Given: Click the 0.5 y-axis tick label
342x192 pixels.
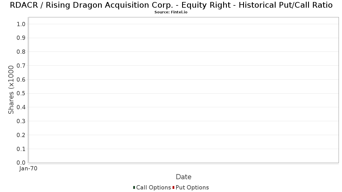Looking at the screenshot, I should coord(21,93).
